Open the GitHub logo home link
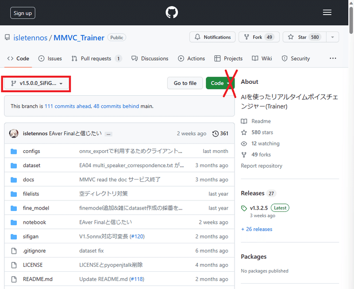The height and width of the screenshot is (289, 354). click(172, 12)
